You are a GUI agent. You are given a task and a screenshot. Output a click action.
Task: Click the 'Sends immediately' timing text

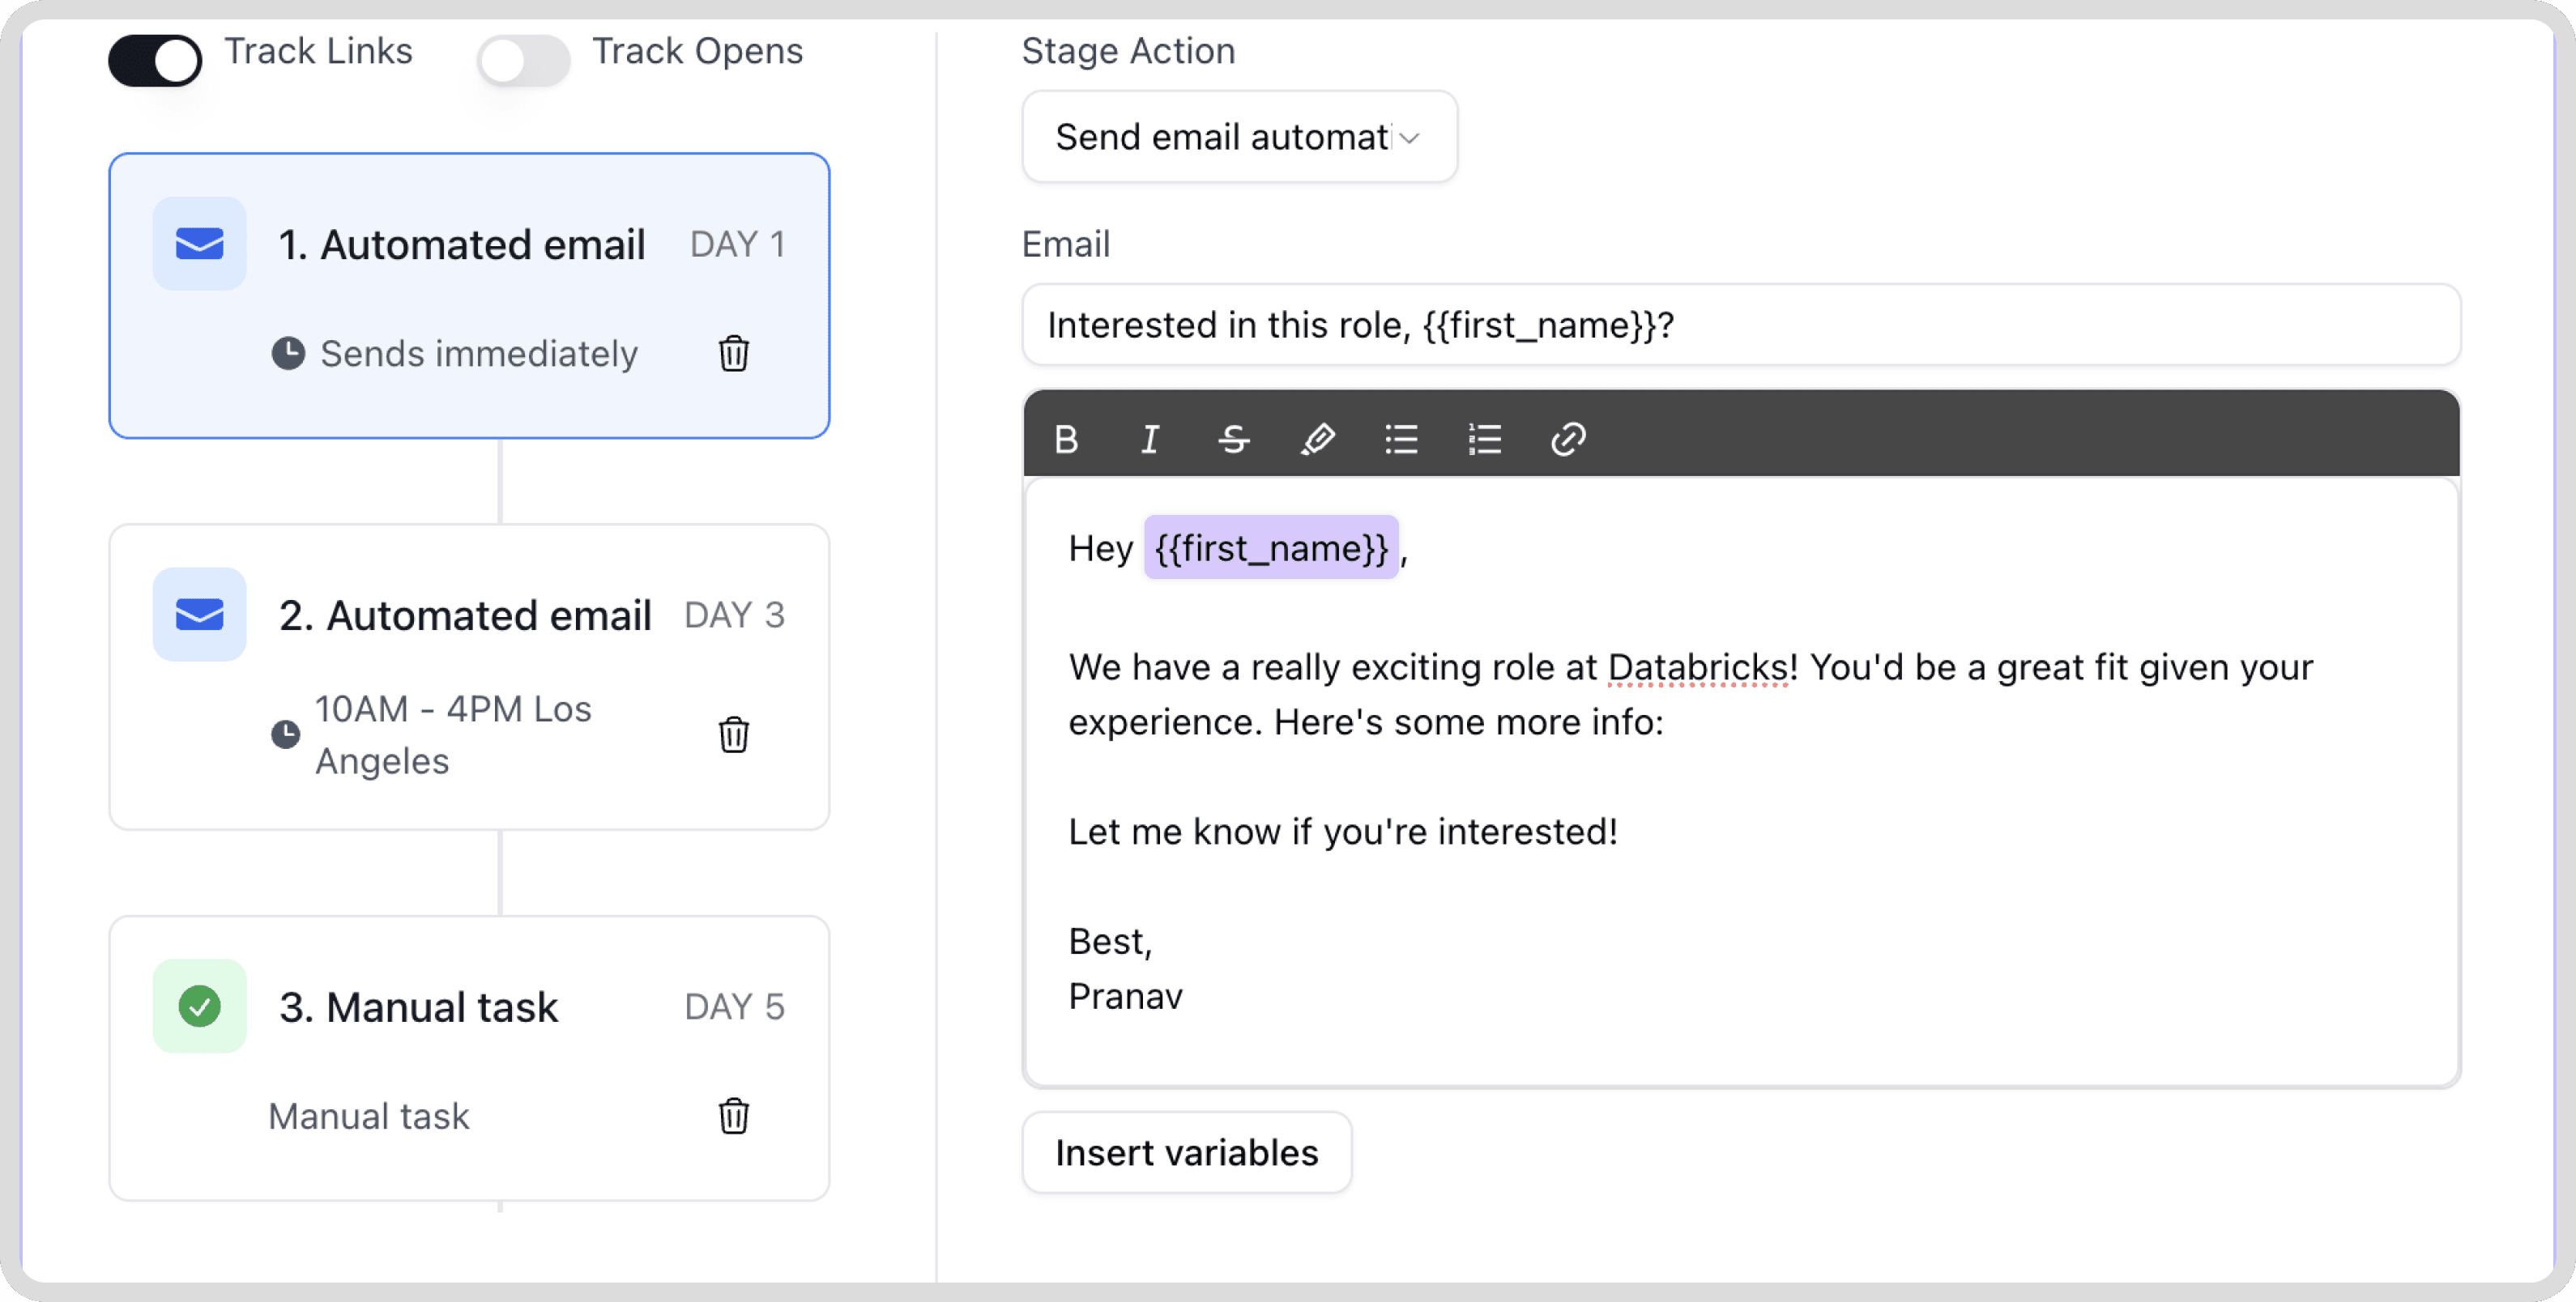pyautogui.click(x=479, y=354)
